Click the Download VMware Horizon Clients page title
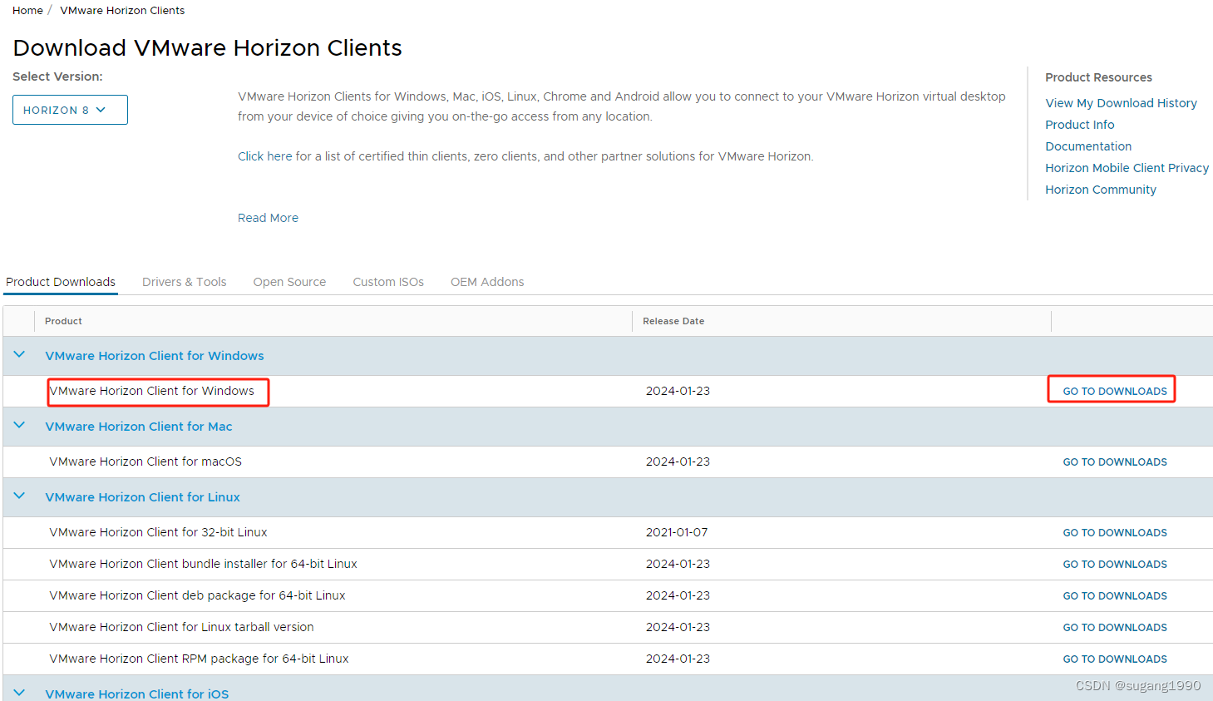The image size is (1213, 701). [207, 47]
